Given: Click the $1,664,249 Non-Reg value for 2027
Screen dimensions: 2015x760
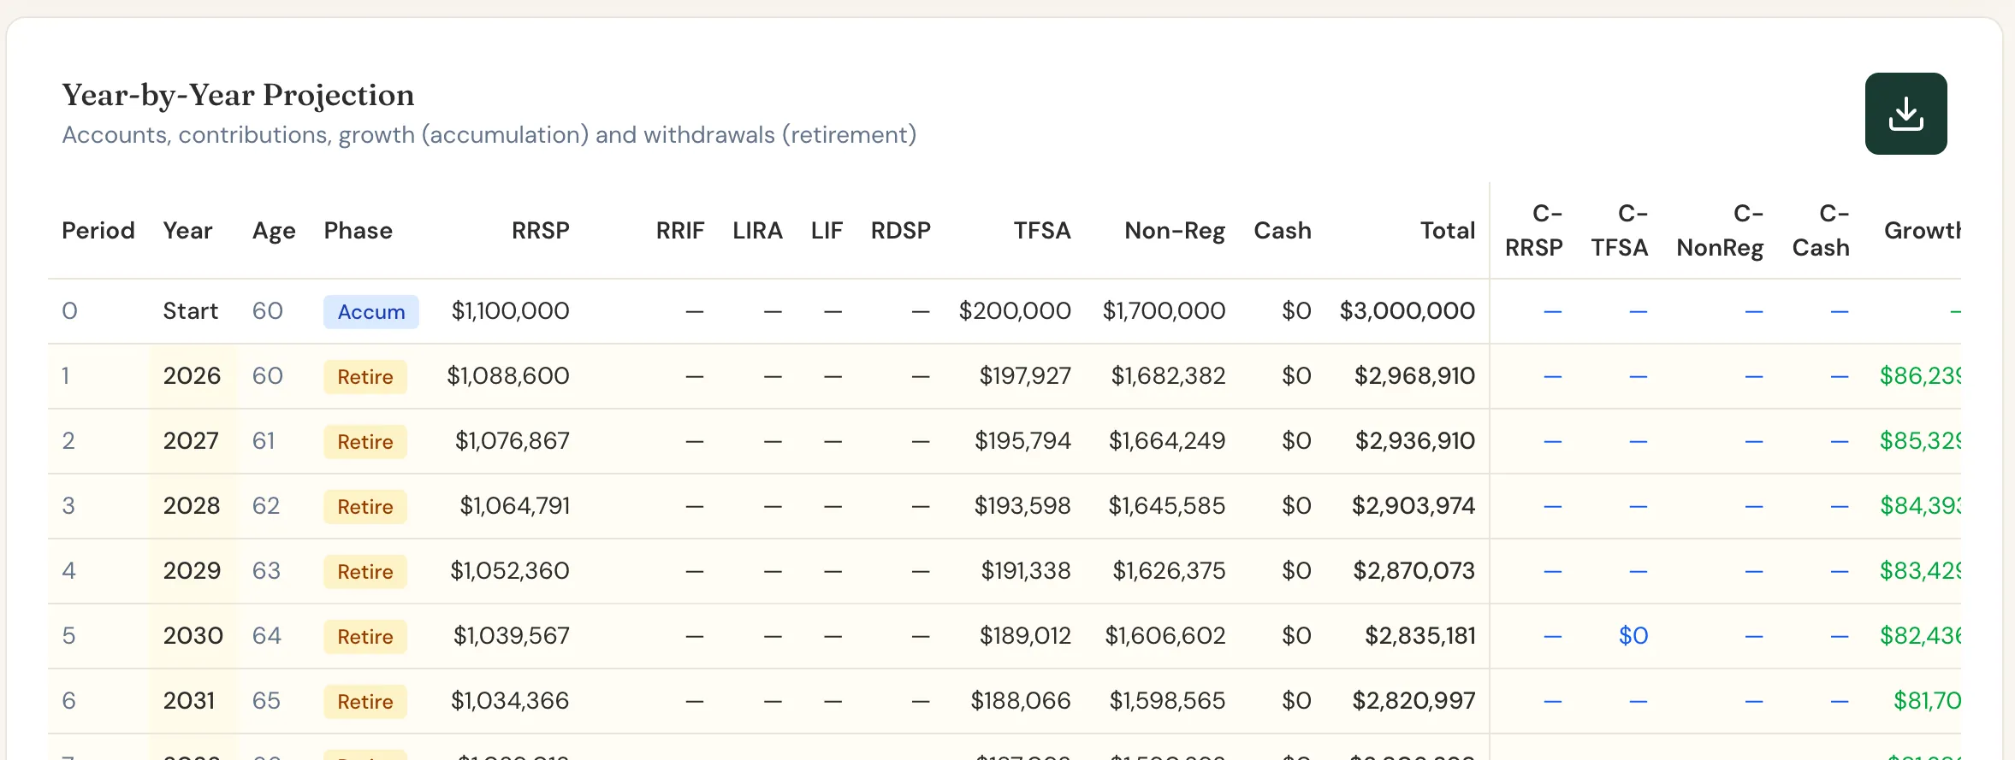Looking at the screenshot, I should [x=1167, y=441].
